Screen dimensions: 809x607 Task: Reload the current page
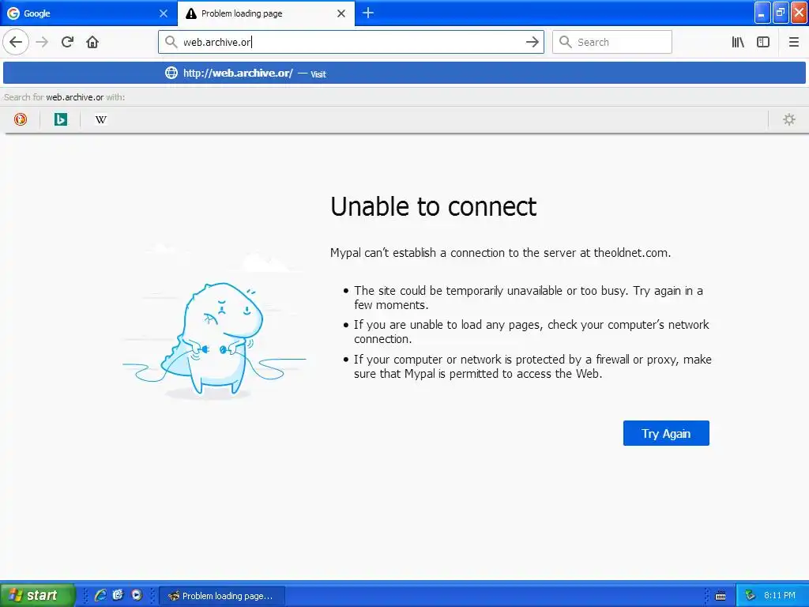pos(68,42)
